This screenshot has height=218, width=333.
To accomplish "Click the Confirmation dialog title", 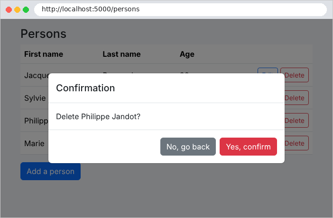I will pyautogui.click(x=85, y=88).
